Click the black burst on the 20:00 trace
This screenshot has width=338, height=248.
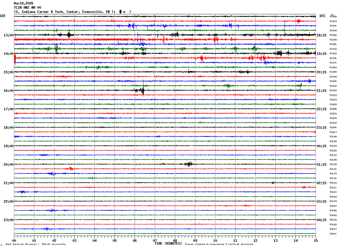point(189,164)
